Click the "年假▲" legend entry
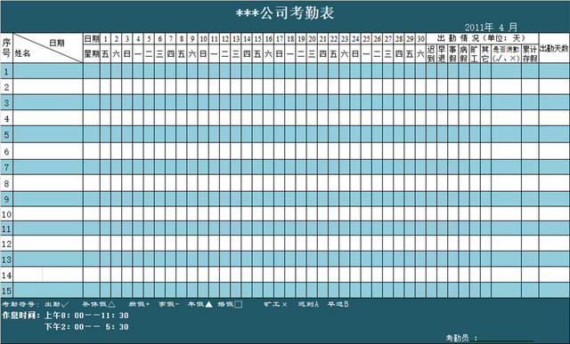 pyautogui.click(x=199, y=305)
